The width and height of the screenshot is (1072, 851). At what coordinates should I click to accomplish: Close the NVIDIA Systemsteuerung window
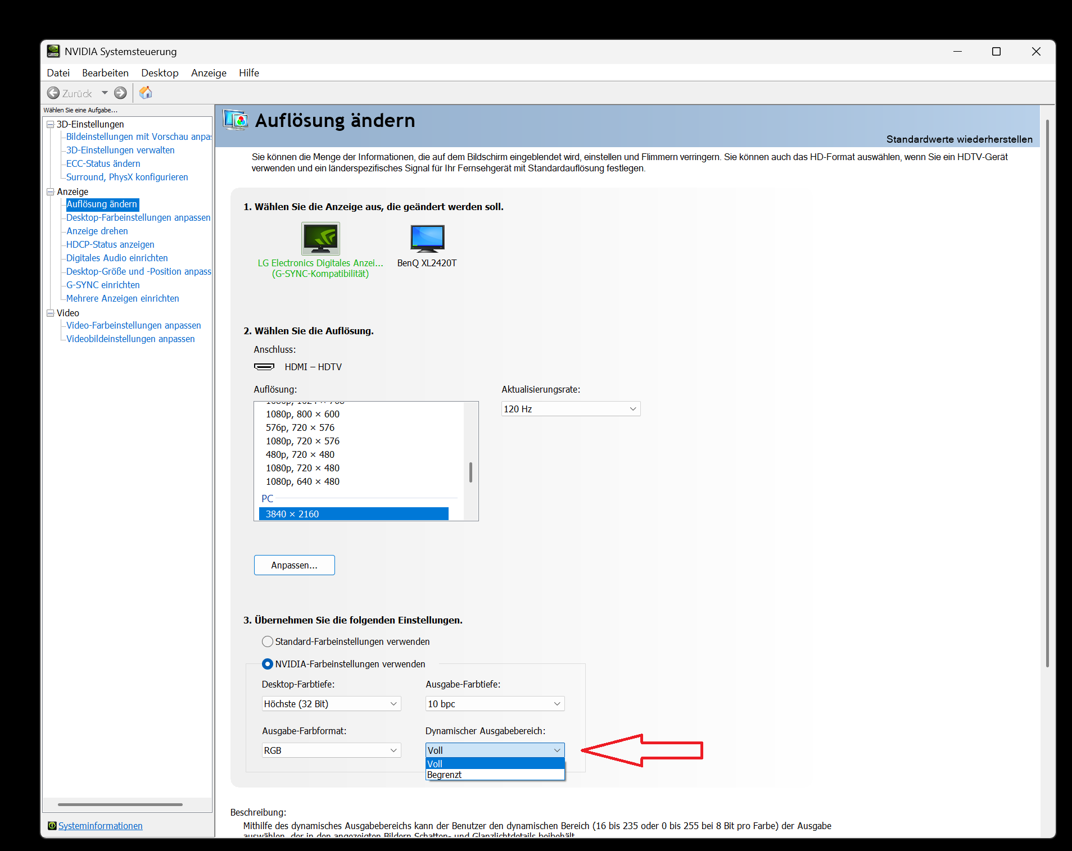coord(1036,51)
